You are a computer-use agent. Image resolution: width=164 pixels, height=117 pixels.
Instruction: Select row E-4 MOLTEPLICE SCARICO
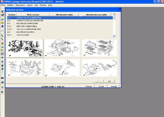60,32
